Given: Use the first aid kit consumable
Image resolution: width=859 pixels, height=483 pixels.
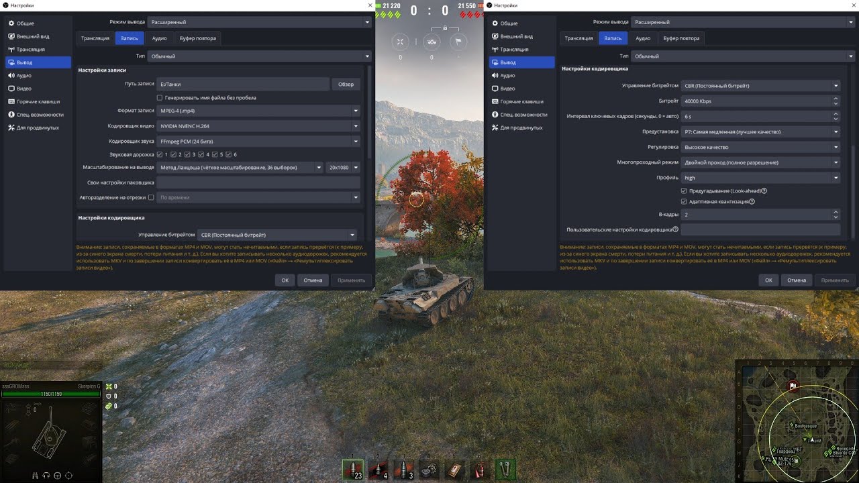Looking at the screenshot, I should tap(455, 470).
